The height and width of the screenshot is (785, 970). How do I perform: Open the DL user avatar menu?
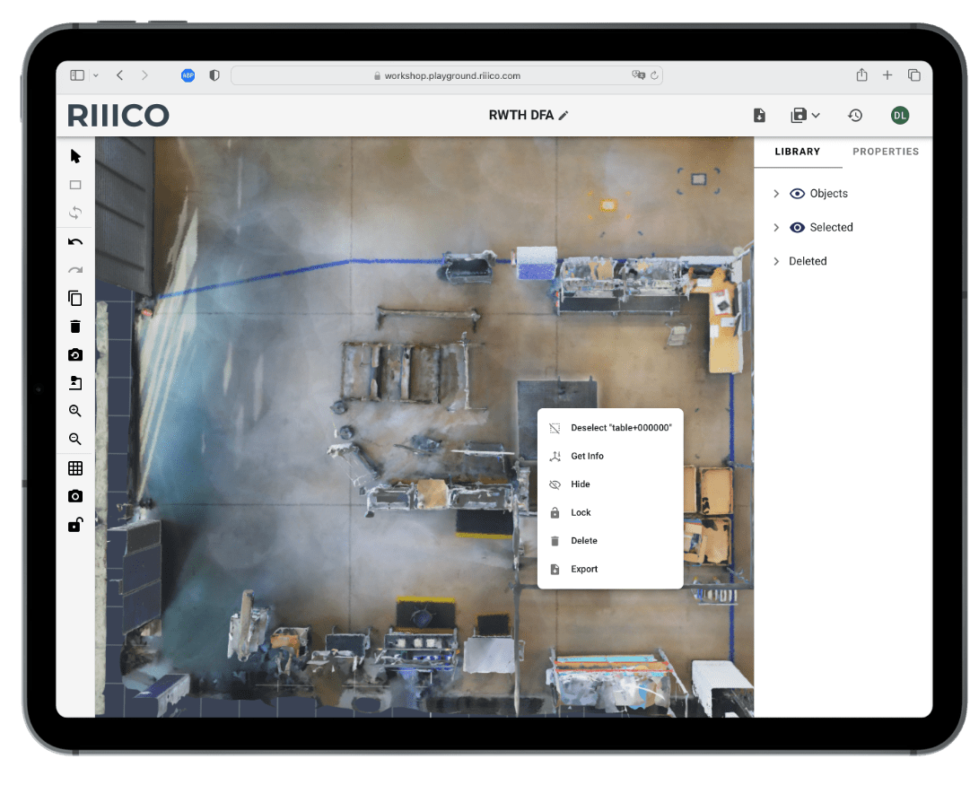pos(900,115)
